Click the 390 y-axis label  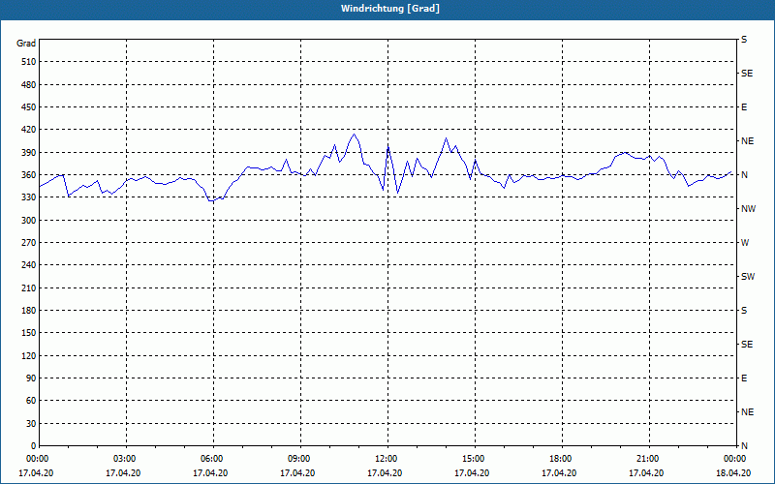29,153
